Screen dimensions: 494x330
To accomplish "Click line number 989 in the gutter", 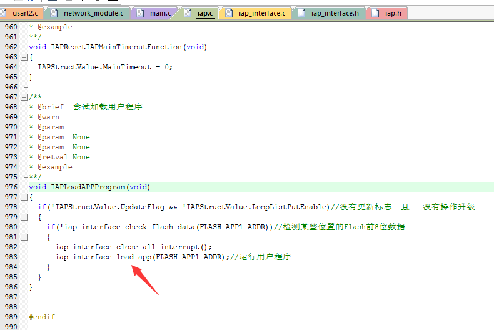I will pyautogui.click(x=11, y=317).
